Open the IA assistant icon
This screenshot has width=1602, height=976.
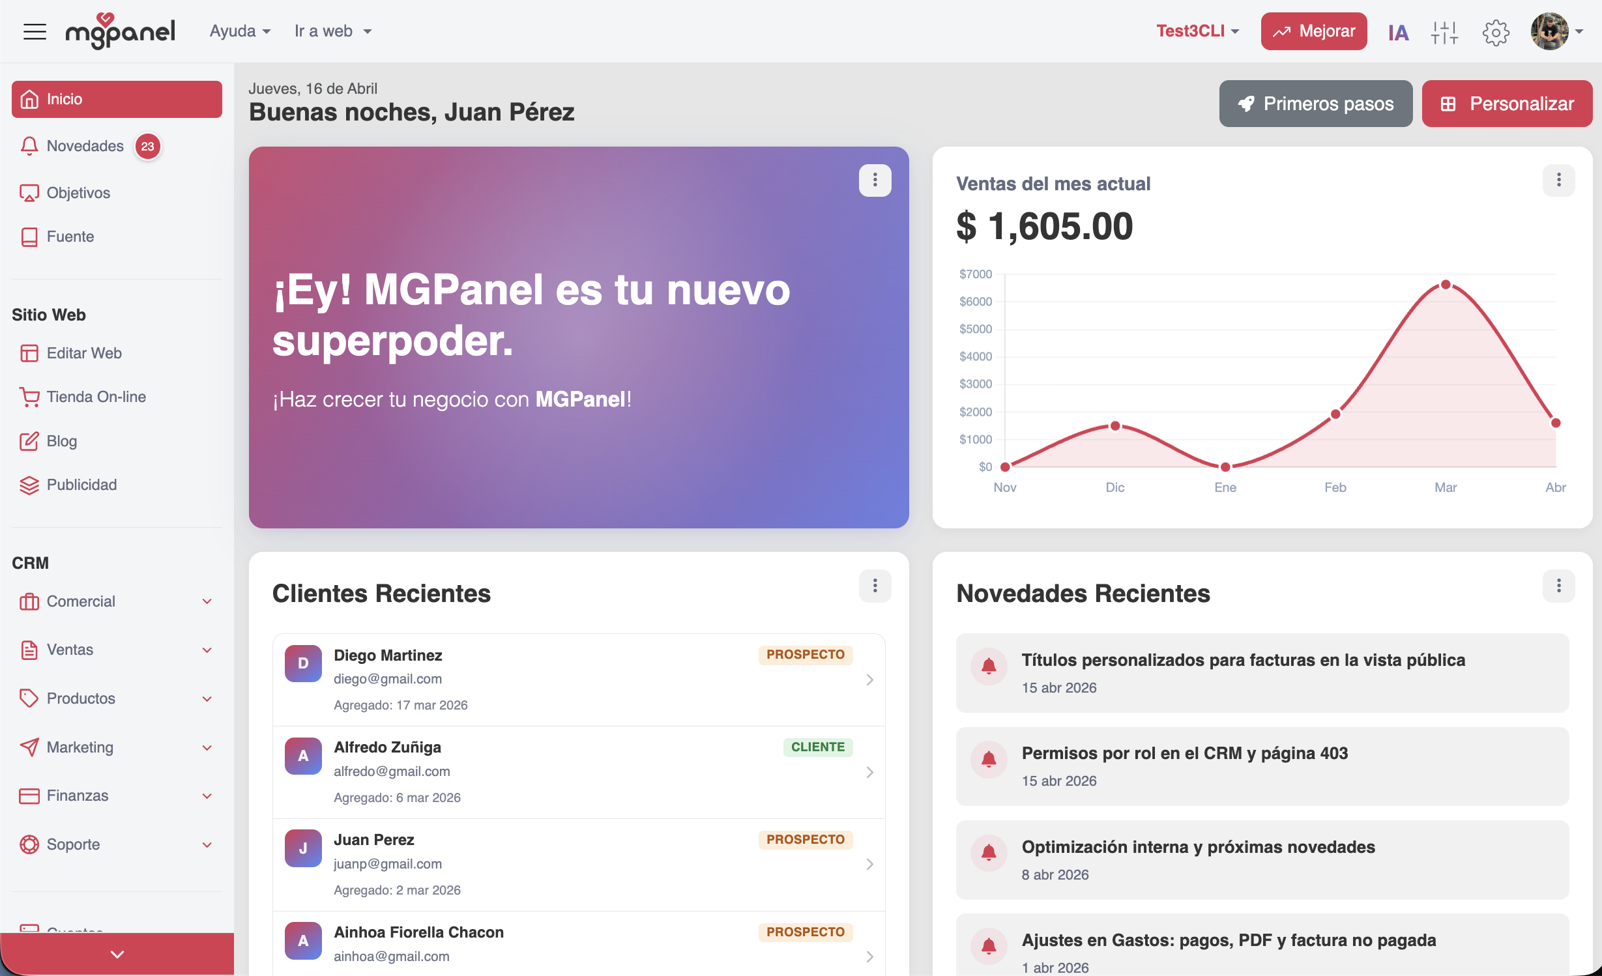point(1398,32)
